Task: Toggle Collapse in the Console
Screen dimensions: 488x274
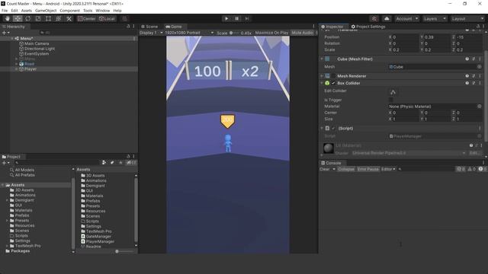Action: [345, 169]
